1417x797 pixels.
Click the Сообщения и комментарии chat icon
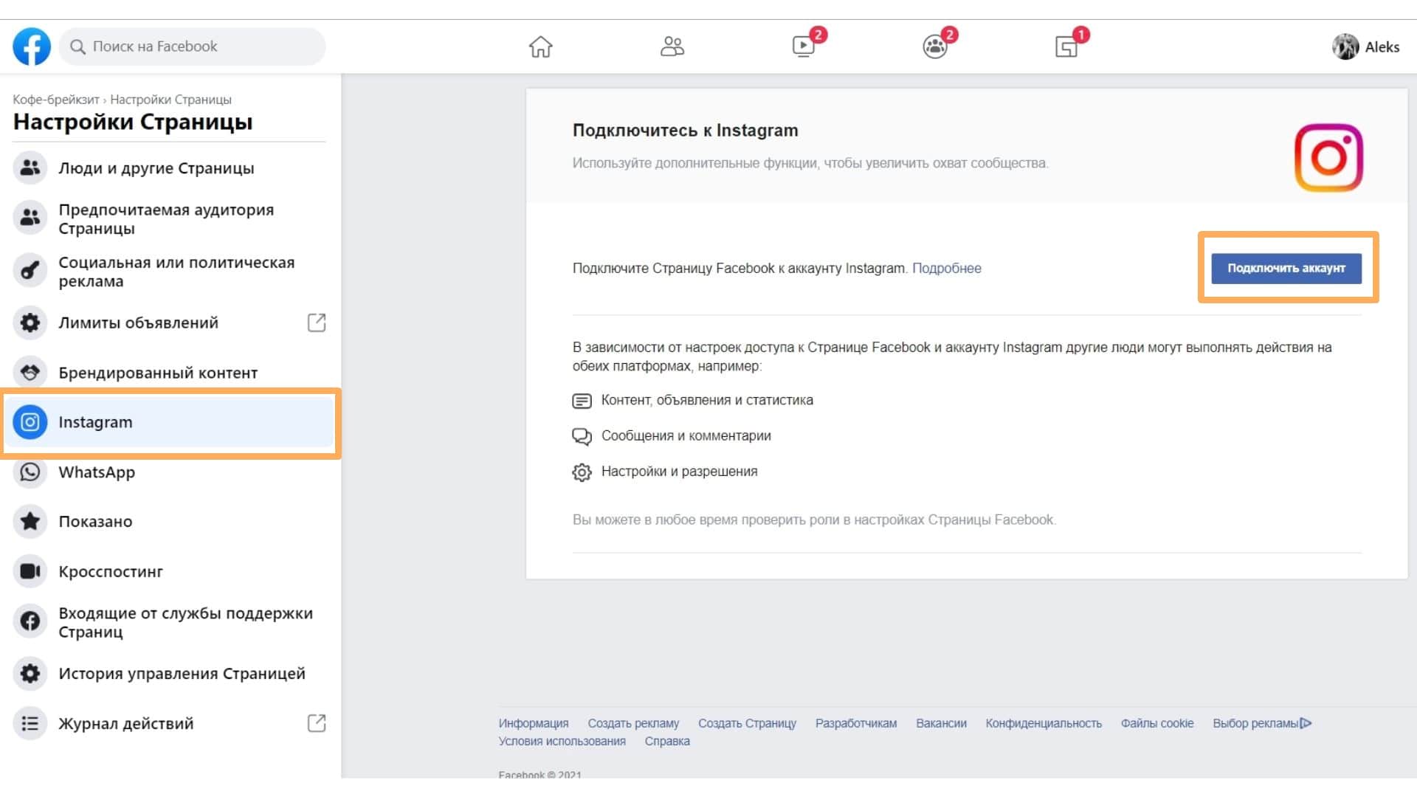point(582,436)
